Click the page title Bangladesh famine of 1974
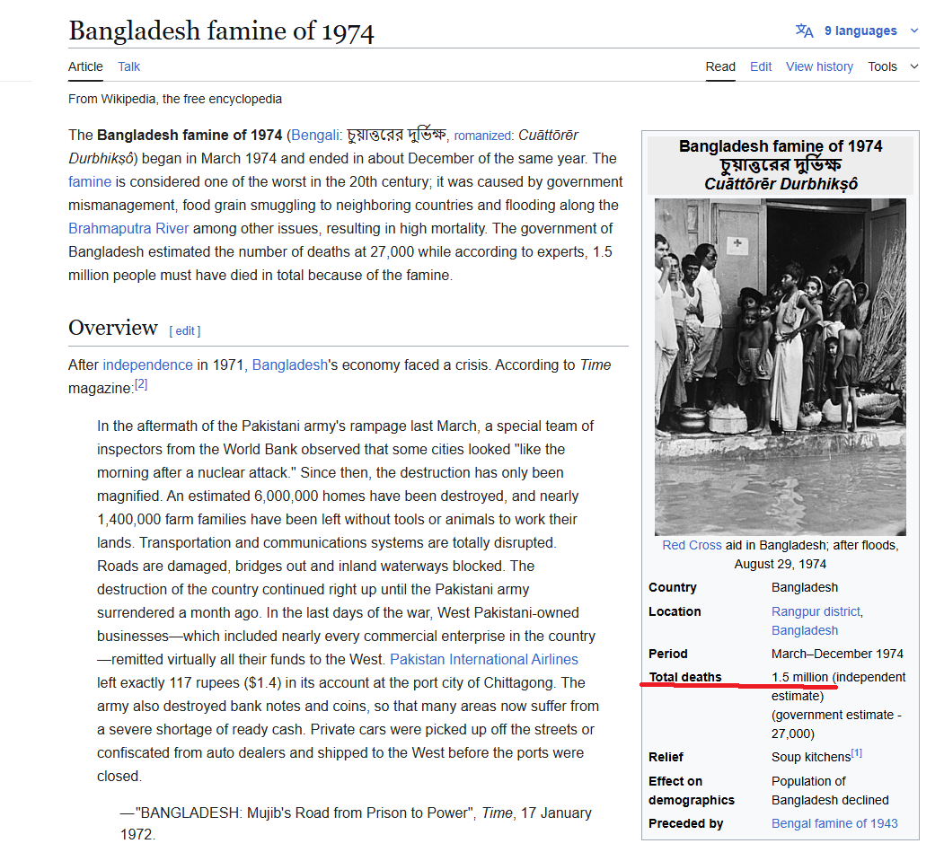 tap(221, 31)
